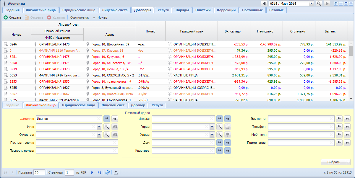This screenshot has width=355, height=178.
Task: Open the billing period dropdown arrow
Action: (x=311, y=4)
